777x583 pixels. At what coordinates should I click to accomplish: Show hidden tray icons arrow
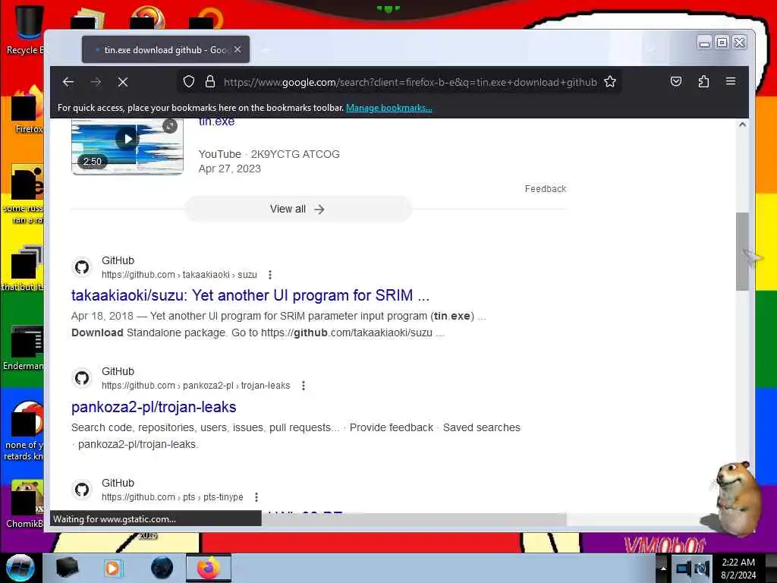[x=663, y=569]
